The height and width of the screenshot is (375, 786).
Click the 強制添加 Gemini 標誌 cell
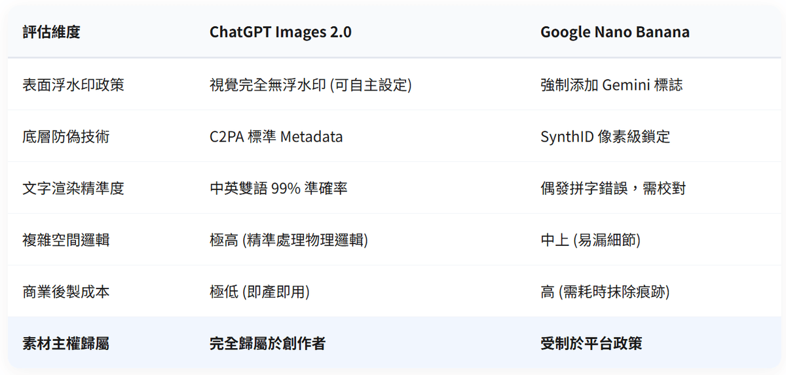[611, 85]
